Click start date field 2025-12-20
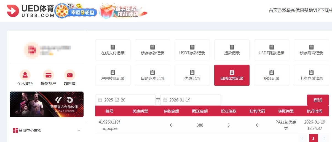The height and width of the screenshot is (142, 332). click(125, 100)
